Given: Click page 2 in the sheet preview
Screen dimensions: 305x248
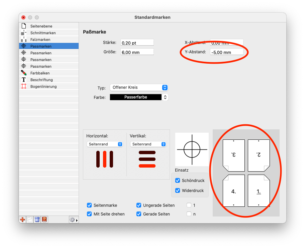Looking at the screenshot, I should click(x=259, y=156).
